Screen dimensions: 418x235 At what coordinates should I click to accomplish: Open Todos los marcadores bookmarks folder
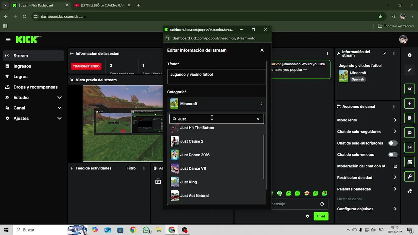tap(396, 26)
